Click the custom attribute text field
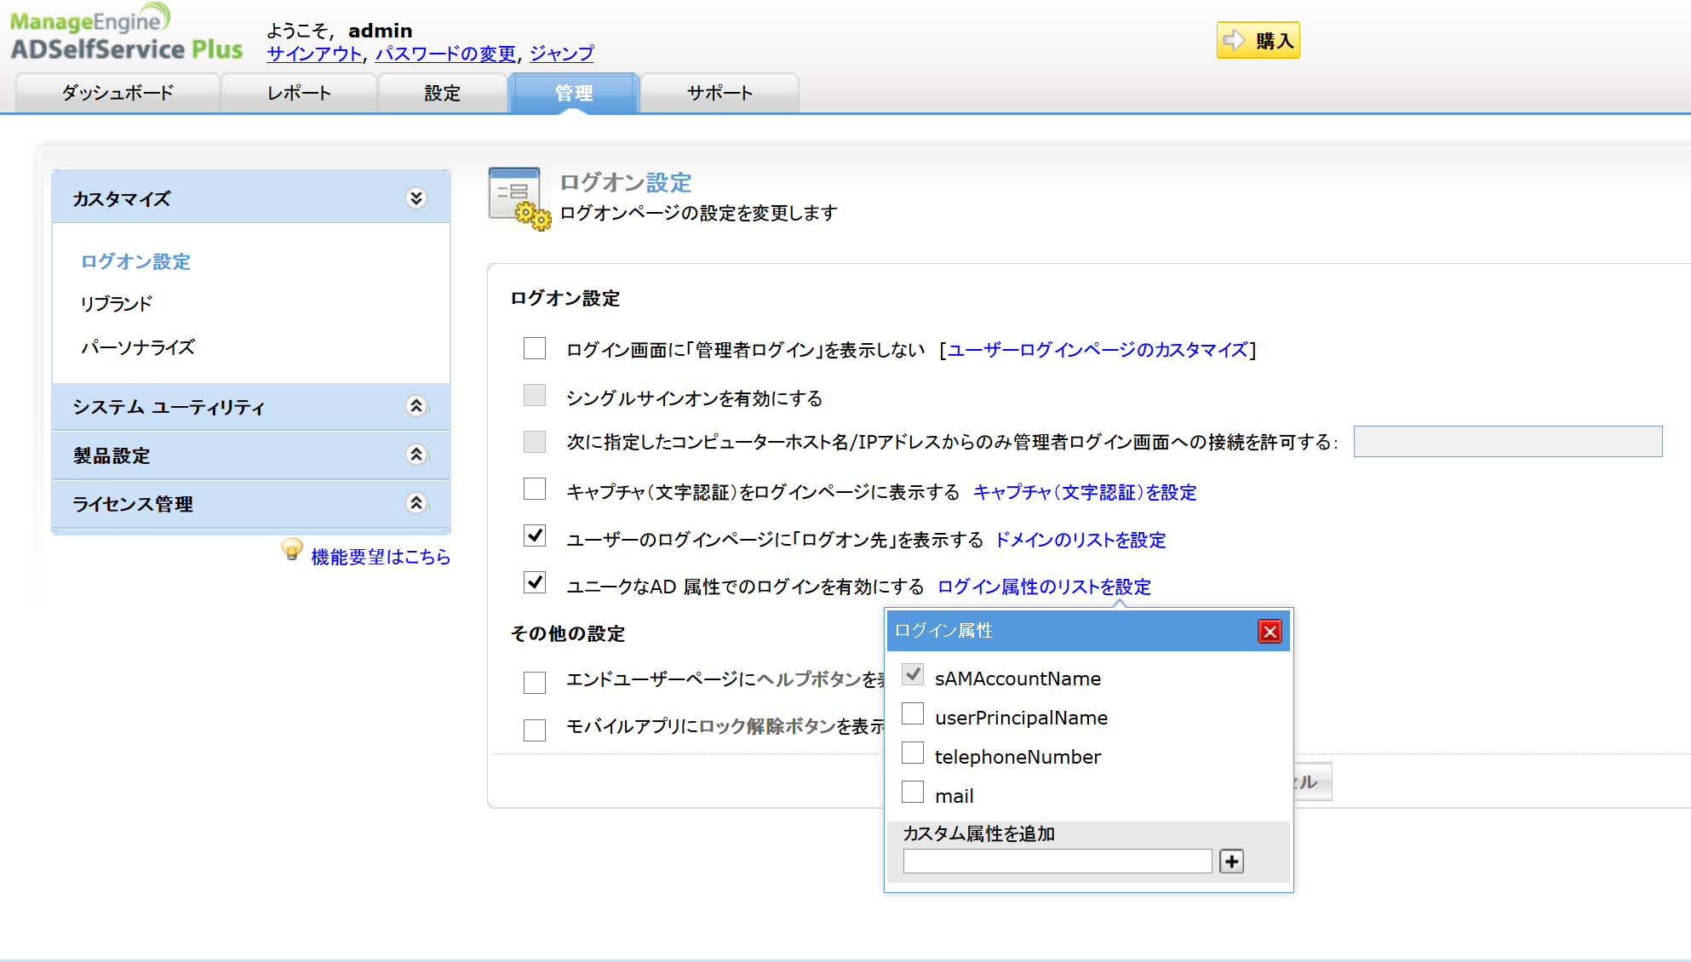This screenshot has width=1691, height=962. click(1057, 862)
